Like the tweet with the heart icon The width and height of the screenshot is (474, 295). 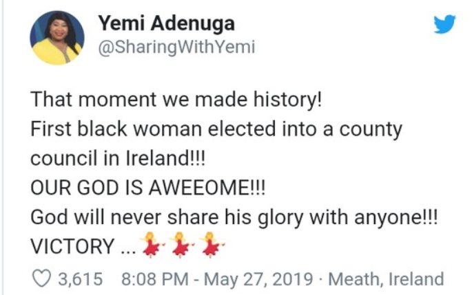(43, 279)
